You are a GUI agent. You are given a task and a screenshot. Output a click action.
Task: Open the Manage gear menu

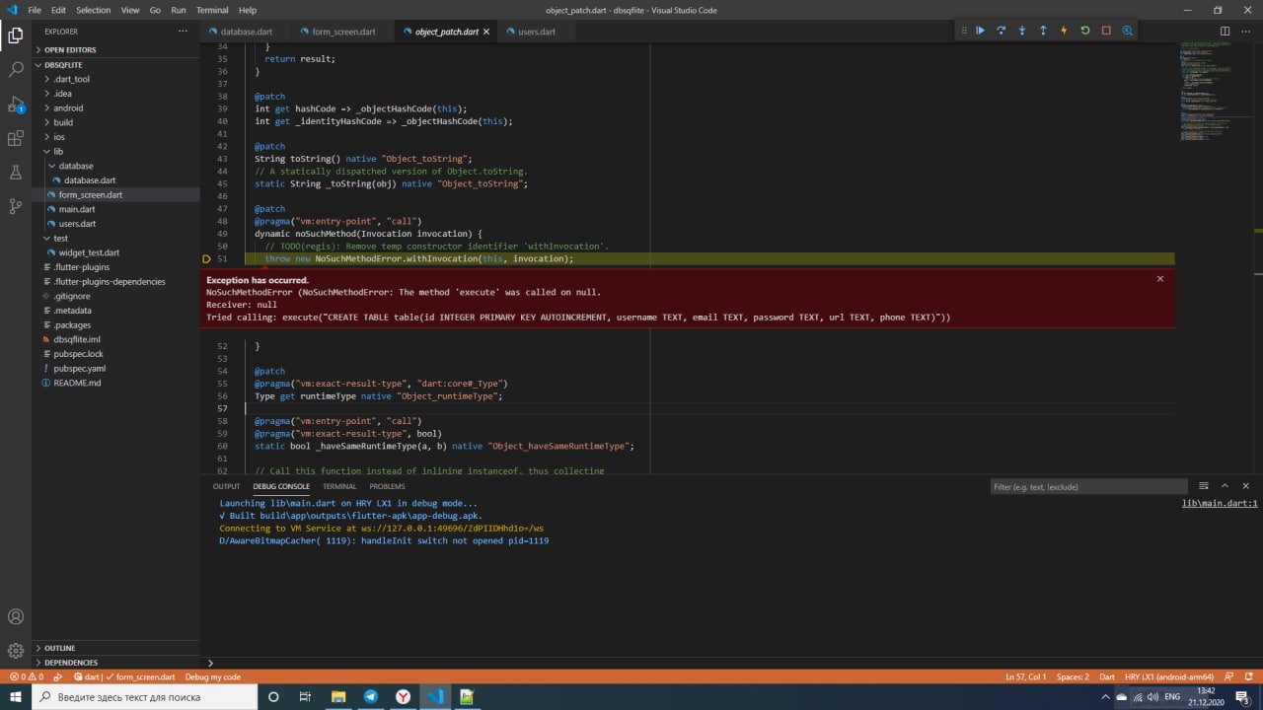tap(16, 651)
